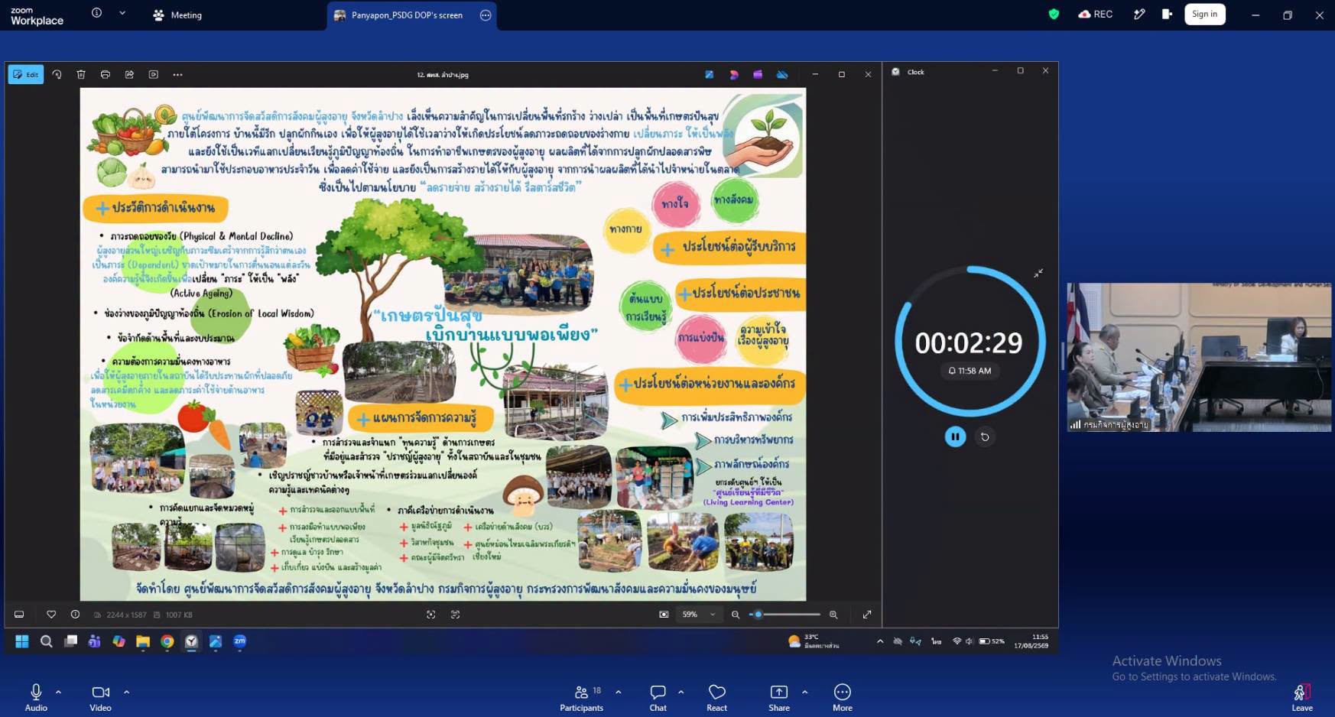Screen dimensions: 1335x717
Task: Open the More options menu
Action: point(842,697)
